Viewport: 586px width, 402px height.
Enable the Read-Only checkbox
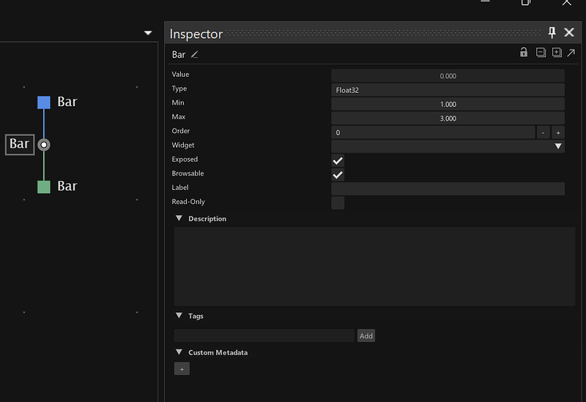pos(338,203)
